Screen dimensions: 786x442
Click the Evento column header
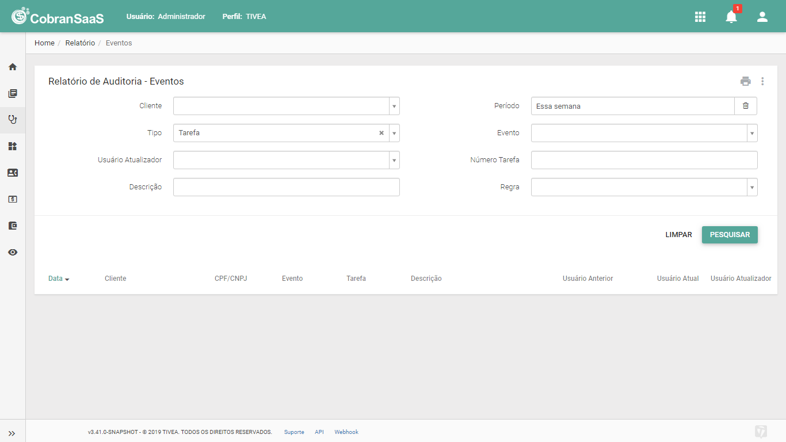tap(292, 279)
